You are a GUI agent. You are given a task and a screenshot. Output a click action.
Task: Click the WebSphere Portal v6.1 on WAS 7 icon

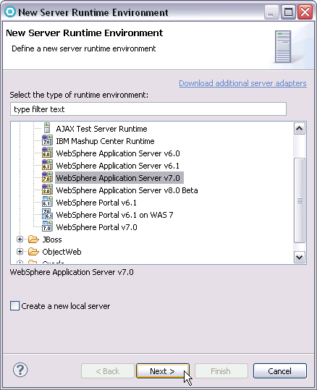47,214
